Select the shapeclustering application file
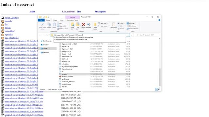This screenshot has height=117, width=209. [x=67, y=69]
